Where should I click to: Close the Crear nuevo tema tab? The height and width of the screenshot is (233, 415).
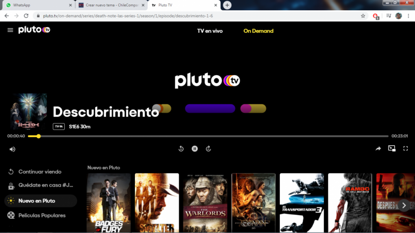[x=143, y=5]
